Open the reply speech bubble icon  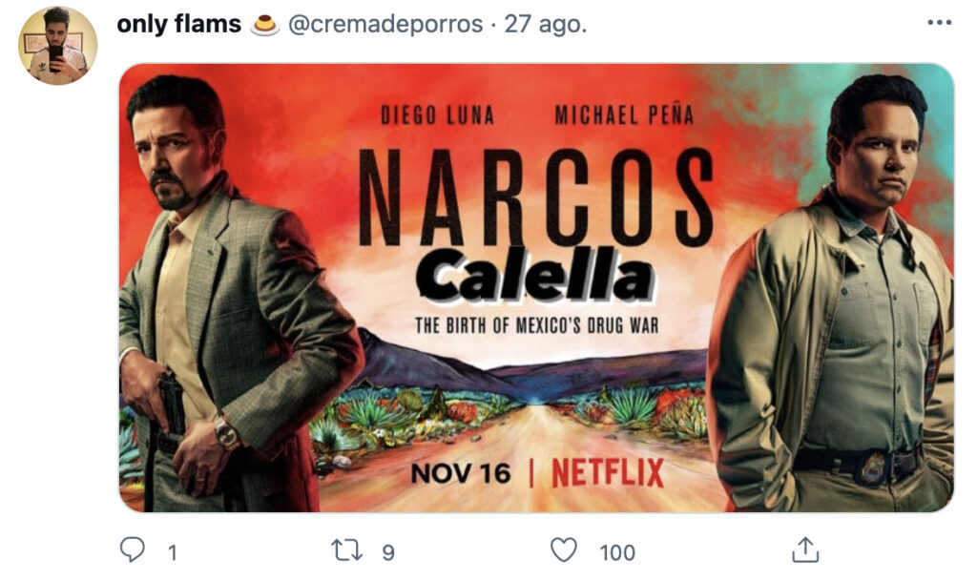[132, 550]
